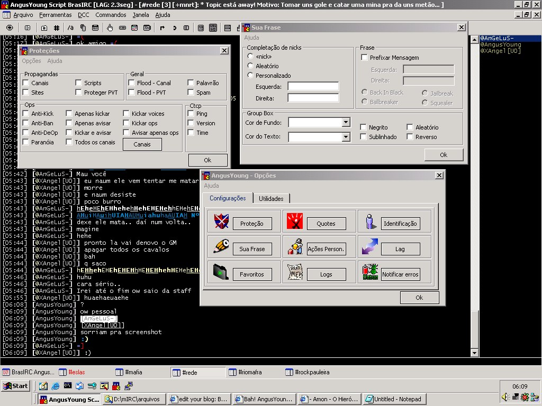The width and height of the screenshot is (542, 406).
Task: Tick the Reverso checkbox
Action: [x=410, y=137]
